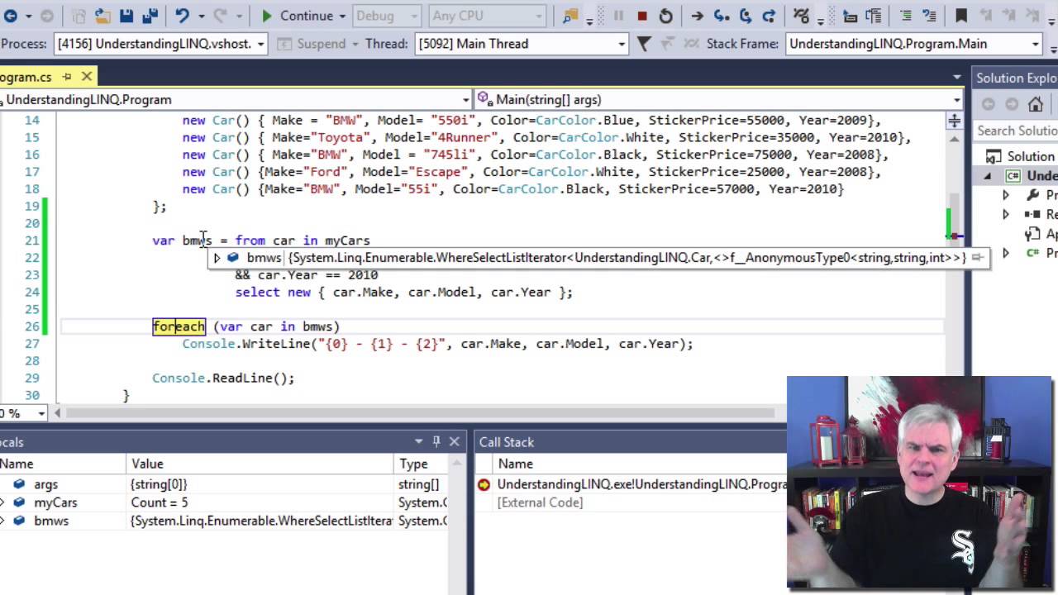The height and width of the screenshot is (595, 1058).
Task: Expand the bmws DataTip arrow
Action: click(217, 258)
